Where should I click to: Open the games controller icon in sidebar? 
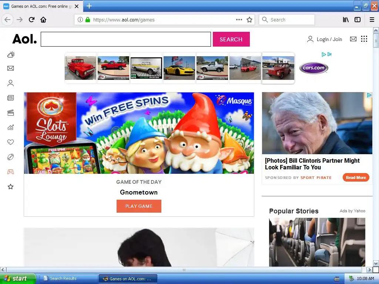coord(11,172)
